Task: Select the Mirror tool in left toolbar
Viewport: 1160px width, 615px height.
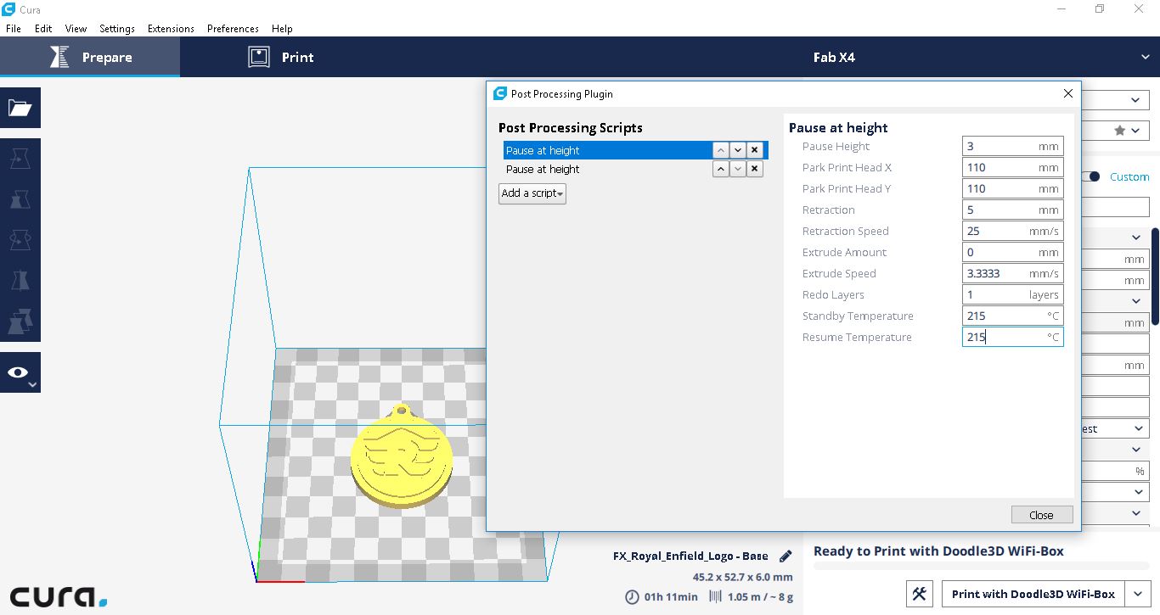Action: (20, 281)
